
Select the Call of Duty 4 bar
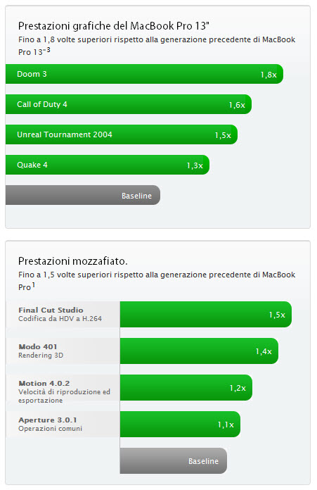[129, 104]
